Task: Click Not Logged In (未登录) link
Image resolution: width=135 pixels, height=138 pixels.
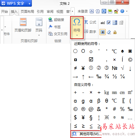Action: pos(83,11)
